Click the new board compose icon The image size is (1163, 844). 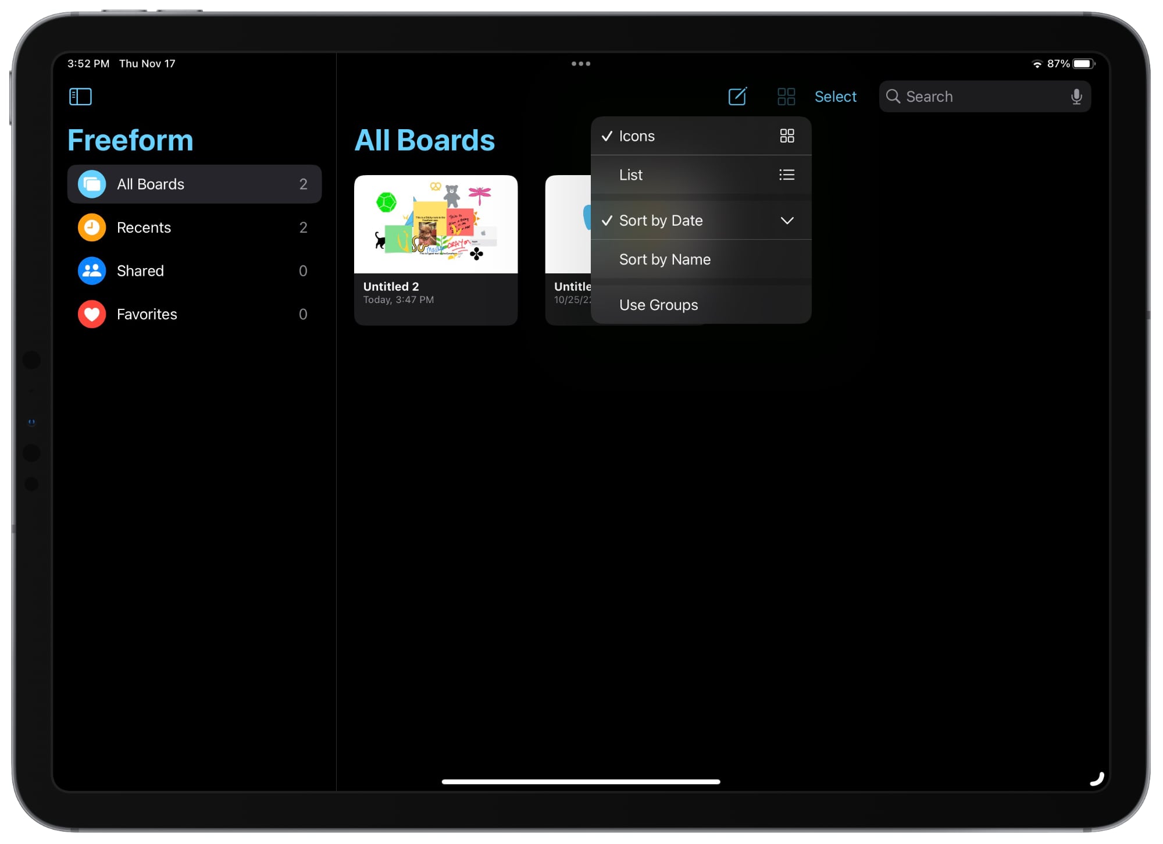(738, 97)
